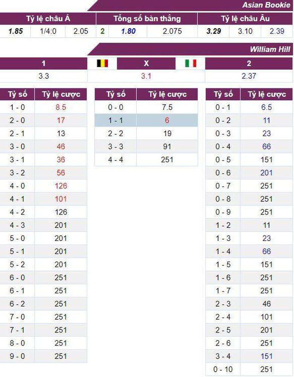The image size is (294, 377).
Task: Select the 1.80 total goals odds
Action: pyautogui.click(x=128, y=31)
